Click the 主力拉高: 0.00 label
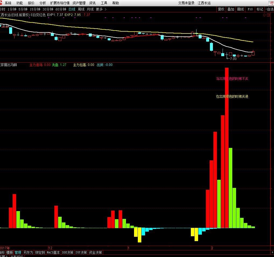Viewport: 274px width, 257px height. point(83,65)
